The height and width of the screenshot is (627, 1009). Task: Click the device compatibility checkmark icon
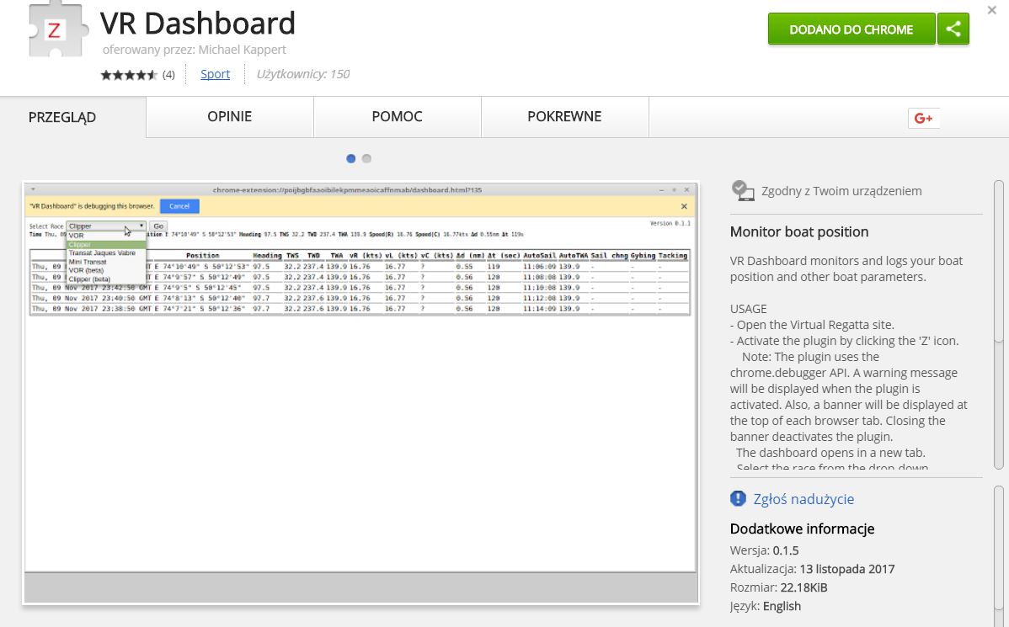click(743, 191)
